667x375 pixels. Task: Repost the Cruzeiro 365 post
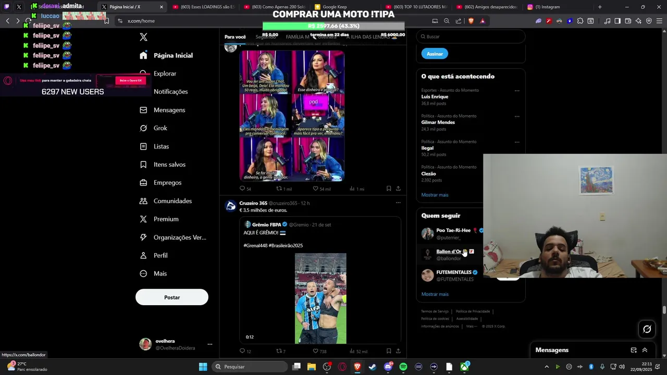pyautogui.click(x=279, y=352)
